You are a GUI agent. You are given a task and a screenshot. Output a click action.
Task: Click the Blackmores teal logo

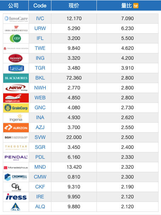pos(16,78)
